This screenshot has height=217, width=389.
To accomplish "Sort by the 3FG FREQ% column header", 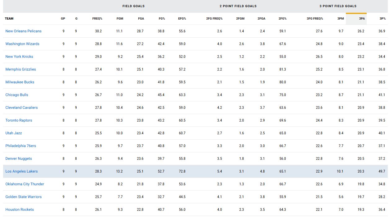I will [x=315, y=19].
